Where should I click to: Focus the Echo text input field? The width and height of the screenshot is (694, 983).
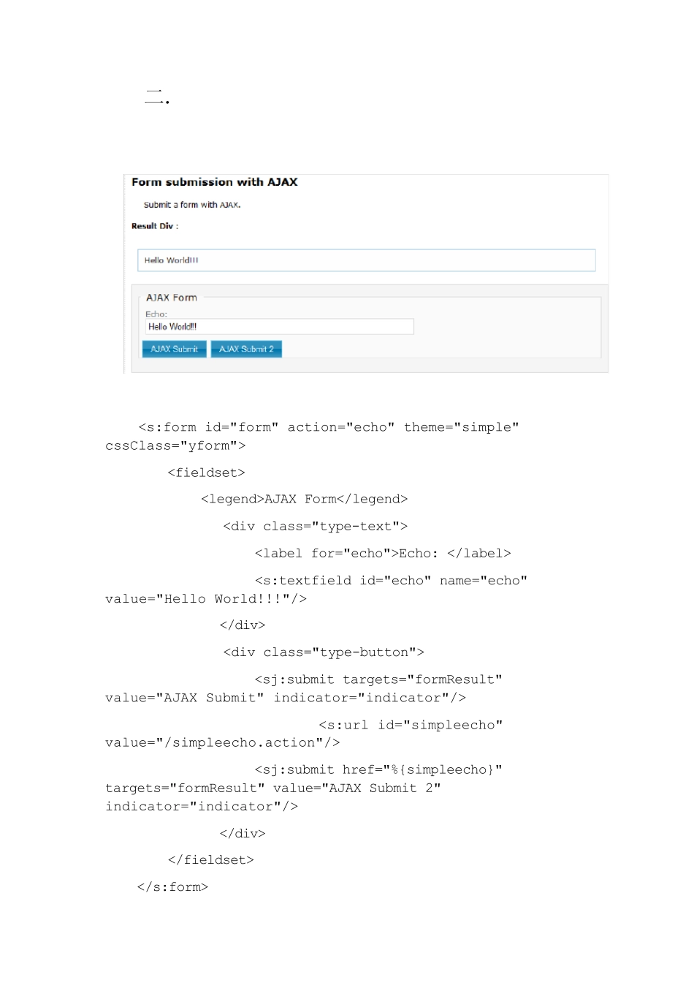pyautogui.click(x=279, y=327)
